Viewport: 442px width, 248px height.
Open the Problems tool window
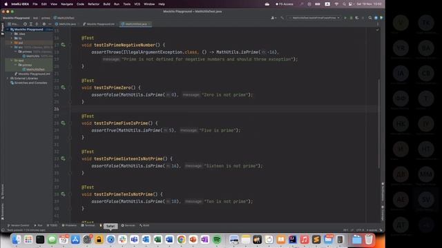point(69,225)
